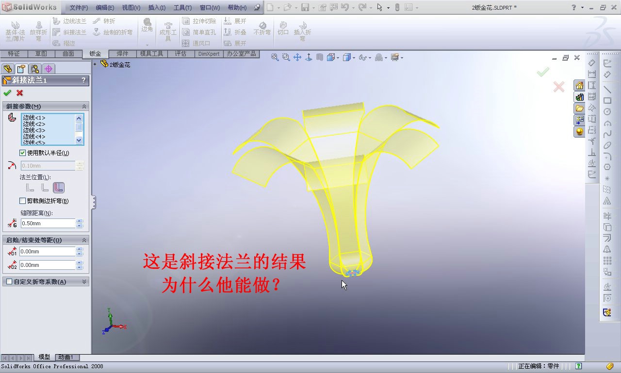Click the Zoom to Fit icon
The height and width of the screenshot is (373, 621).
point(275,57)
